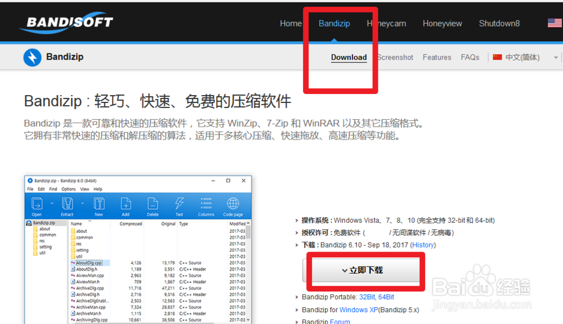Open the 中文(简体) language dropdown
The height and width of the screenshot is (324, 563).
pos(522,57)
